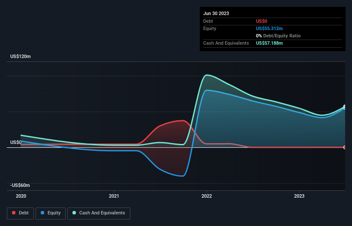Click the 2020 x-axis label
352x226 pixels.
tap(21, 196)
